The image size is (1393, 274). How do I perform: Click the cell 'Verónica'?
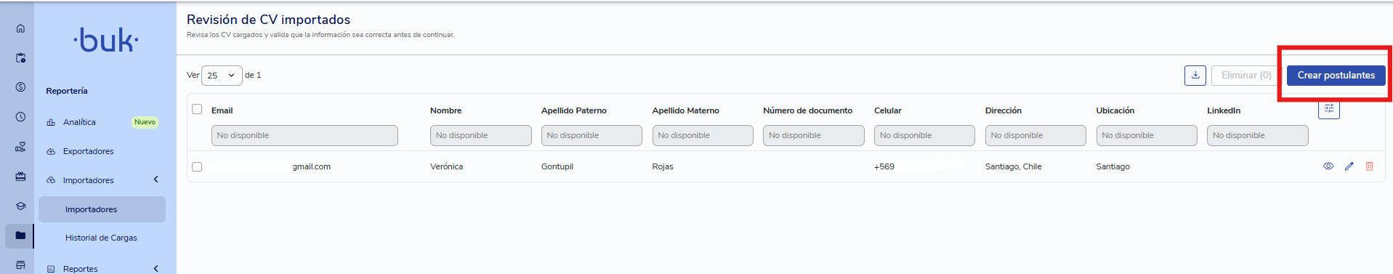pos(446,166)
